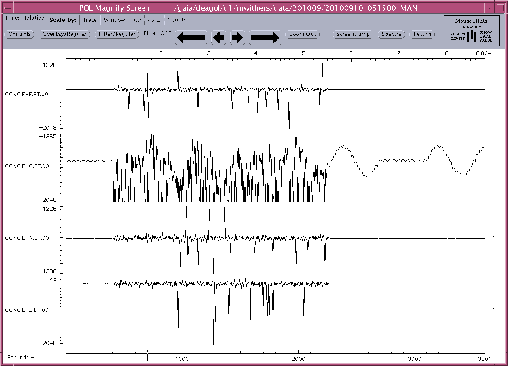
Task: Click the PQL Magnify Screen title text
Action: (114, 8)
